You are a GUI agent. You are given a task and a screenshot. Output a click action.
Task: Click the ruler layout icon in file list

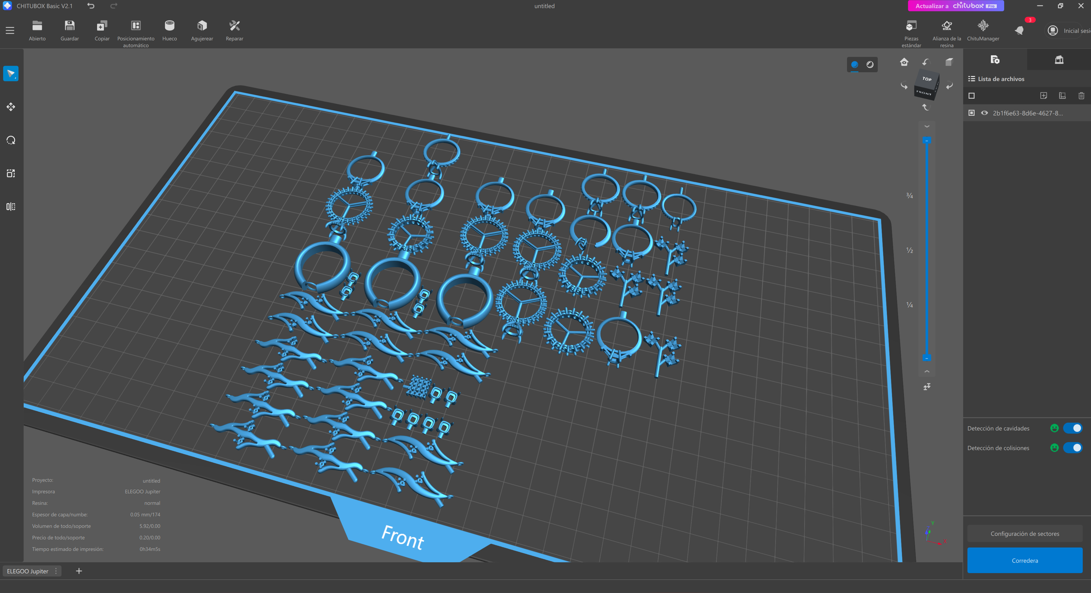pyautogui.click(x=1062, y=96)
